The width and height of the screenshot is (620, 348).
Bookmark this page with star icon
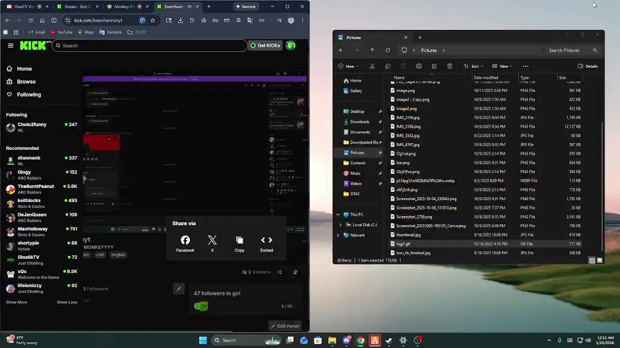point(153,20)
